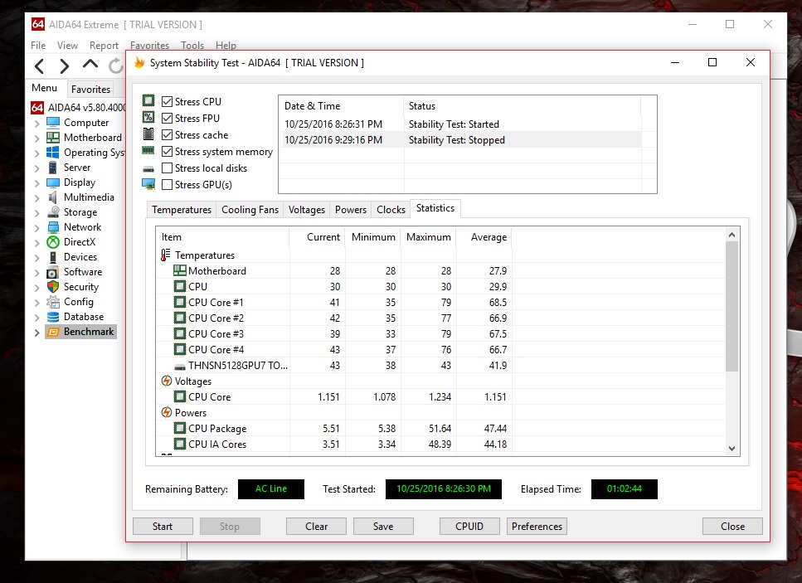The height and width of the screenshot is (583, 802).
Task: Expand the Storage tree node
Action: [36, 213]
